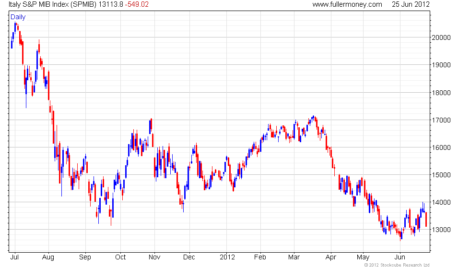The width and height of the screenshot is (470, 269).
Task: Click the 14000 price axis label
Action: (x=441, y=202)
